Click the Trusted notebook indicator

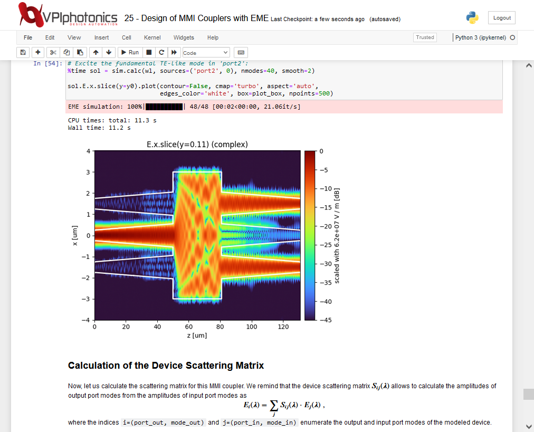pyautogui.click(x=425, y=37)
